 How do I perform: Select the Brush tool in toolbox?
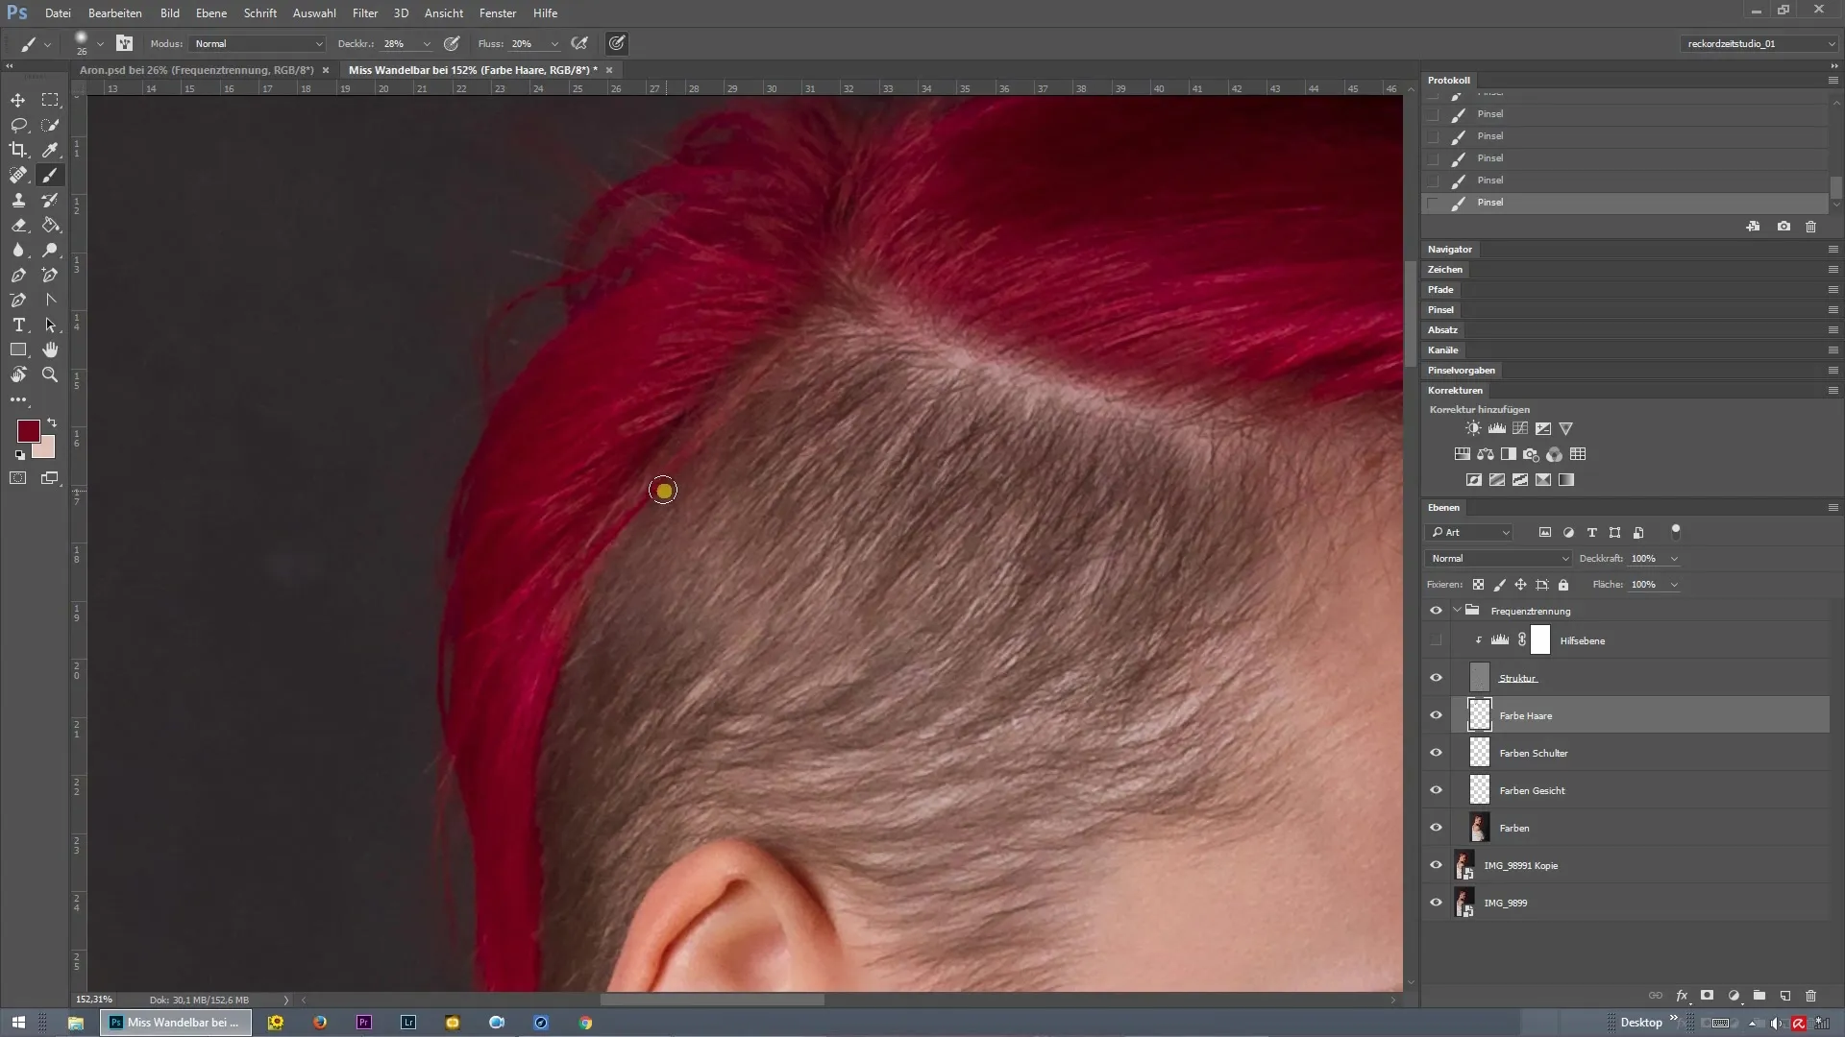click(50, 175)
